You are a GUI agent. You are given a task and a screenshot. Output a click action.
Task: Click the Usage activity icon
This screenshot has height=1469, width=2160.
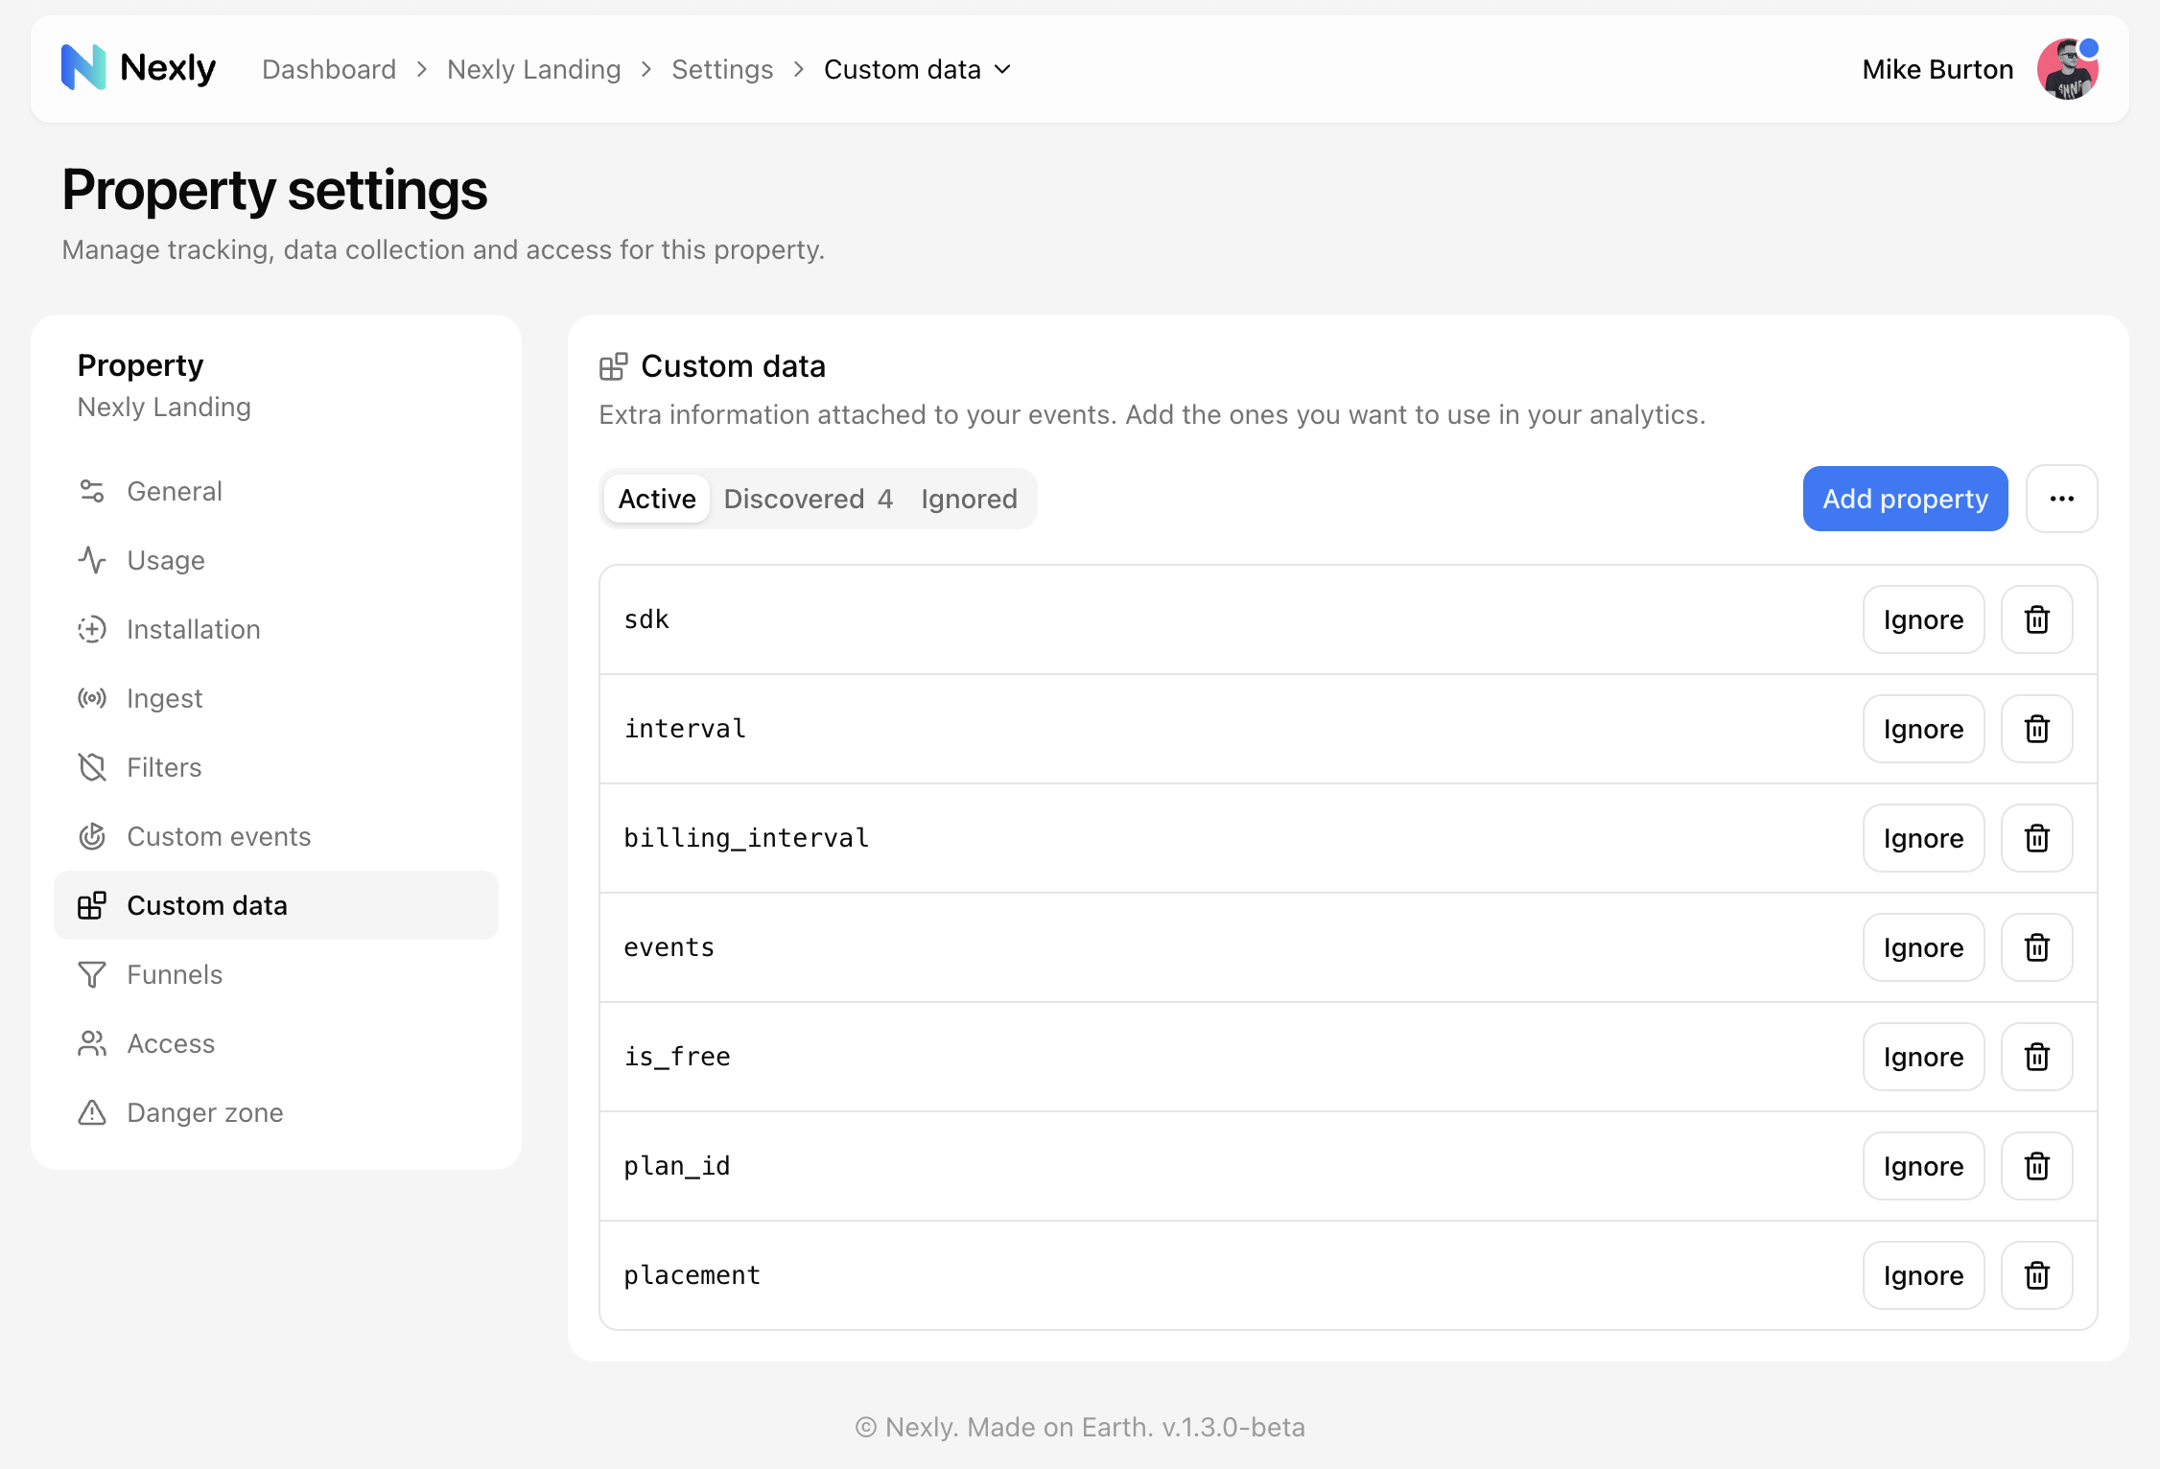pyautogui.click(x=92, y=560)
